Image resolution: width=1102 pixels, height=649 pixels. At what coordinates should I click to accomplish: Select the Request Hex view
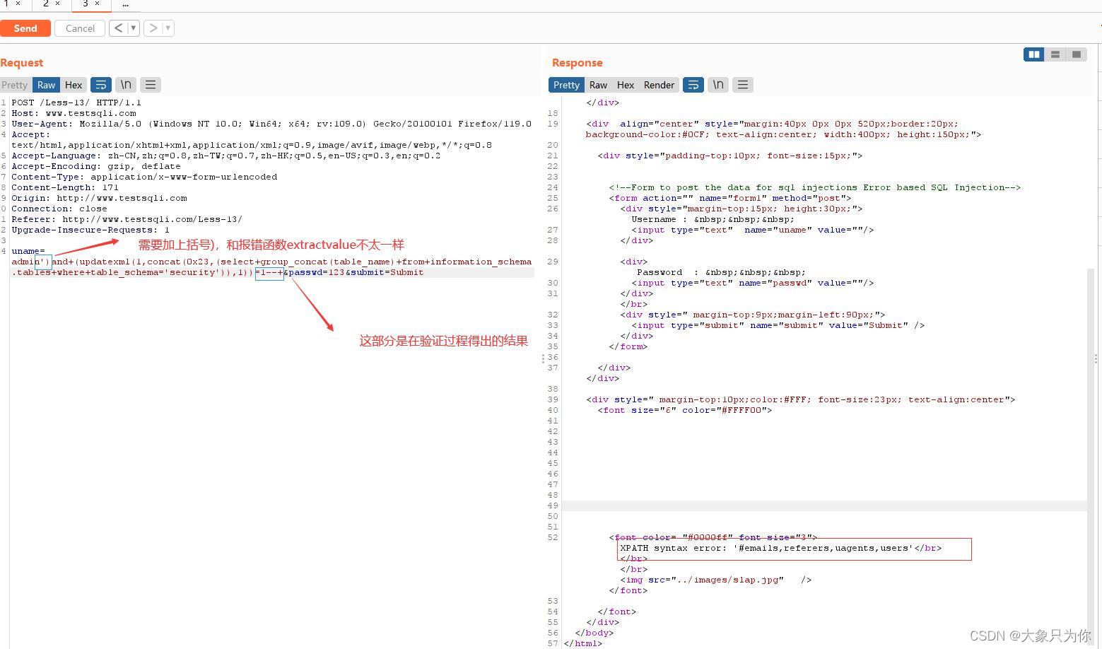coord(74,85)
